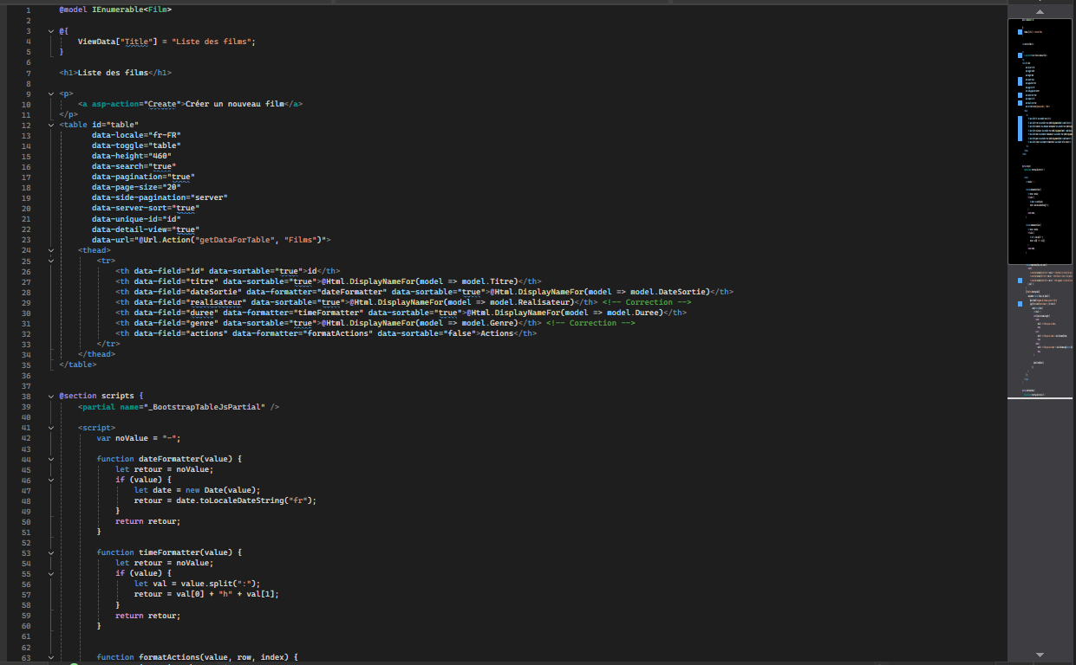
Task: Place cursor on the noValue variable
Action: 127,437
